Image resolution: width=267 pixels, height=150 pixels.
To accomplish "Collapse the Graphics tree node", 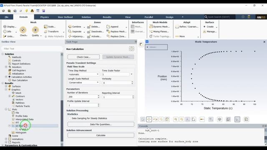I will coord(6,90).
